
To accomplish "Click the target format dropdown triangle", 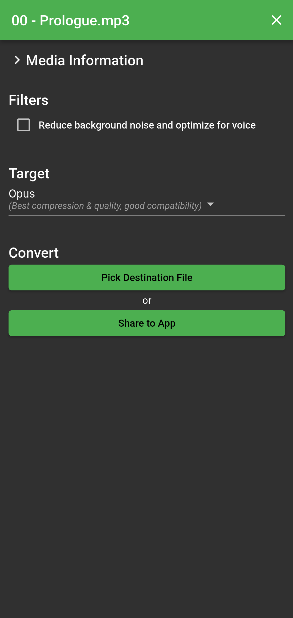I will 210,204.
